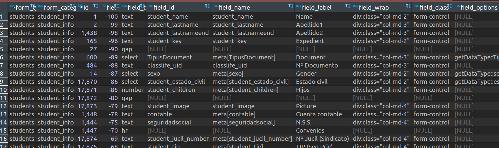Click the id cell with value 165
Viewport: 499px width, 148px height.
point(87,41)
